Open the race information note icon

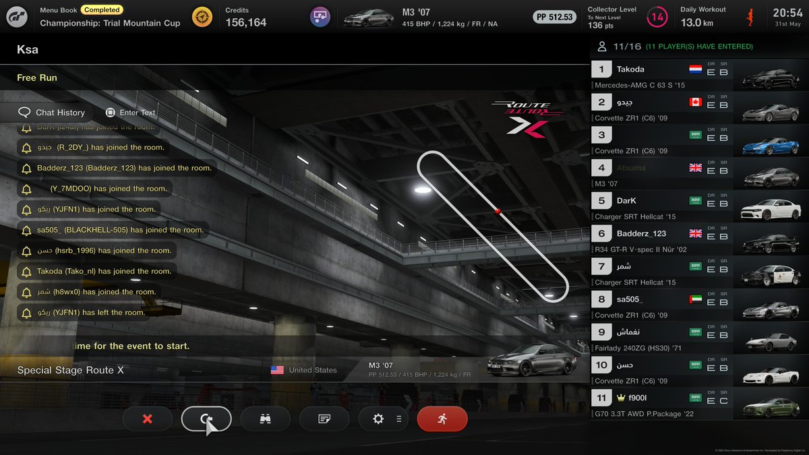pos(324,419)
